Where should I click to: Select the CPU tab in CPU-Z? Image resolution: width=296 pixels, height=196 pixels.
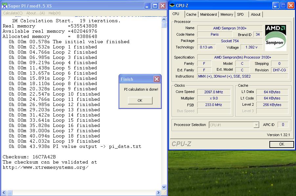176,14
